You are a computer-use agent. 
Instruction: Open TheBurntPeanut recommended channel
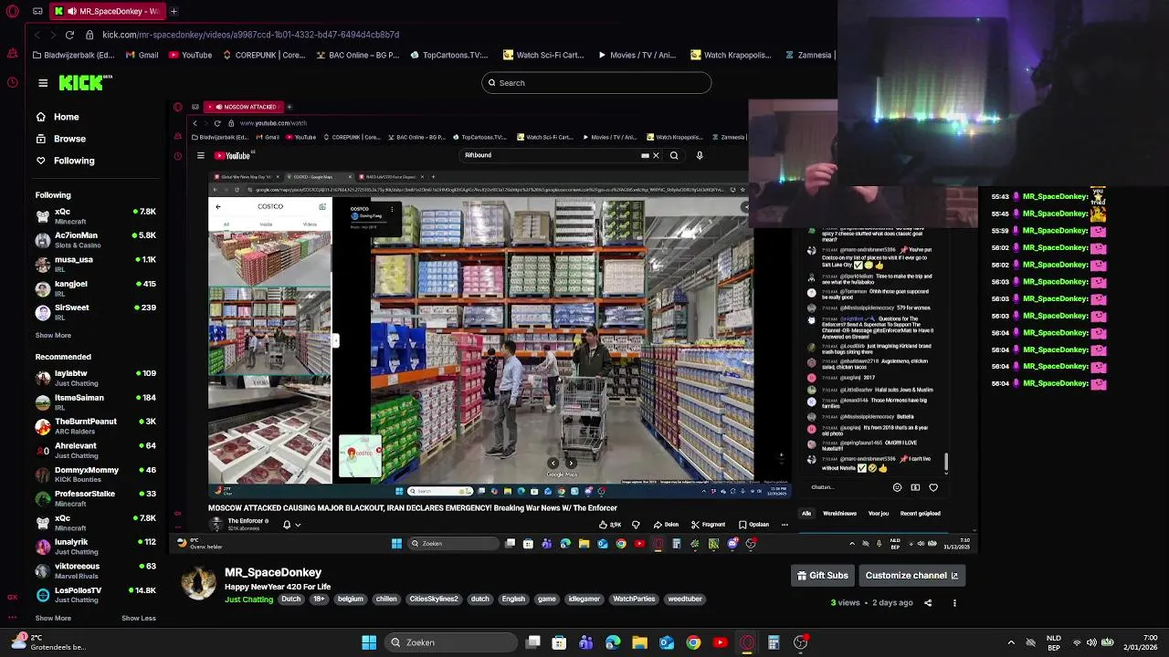pyautogui.click(x=96, y=426)
